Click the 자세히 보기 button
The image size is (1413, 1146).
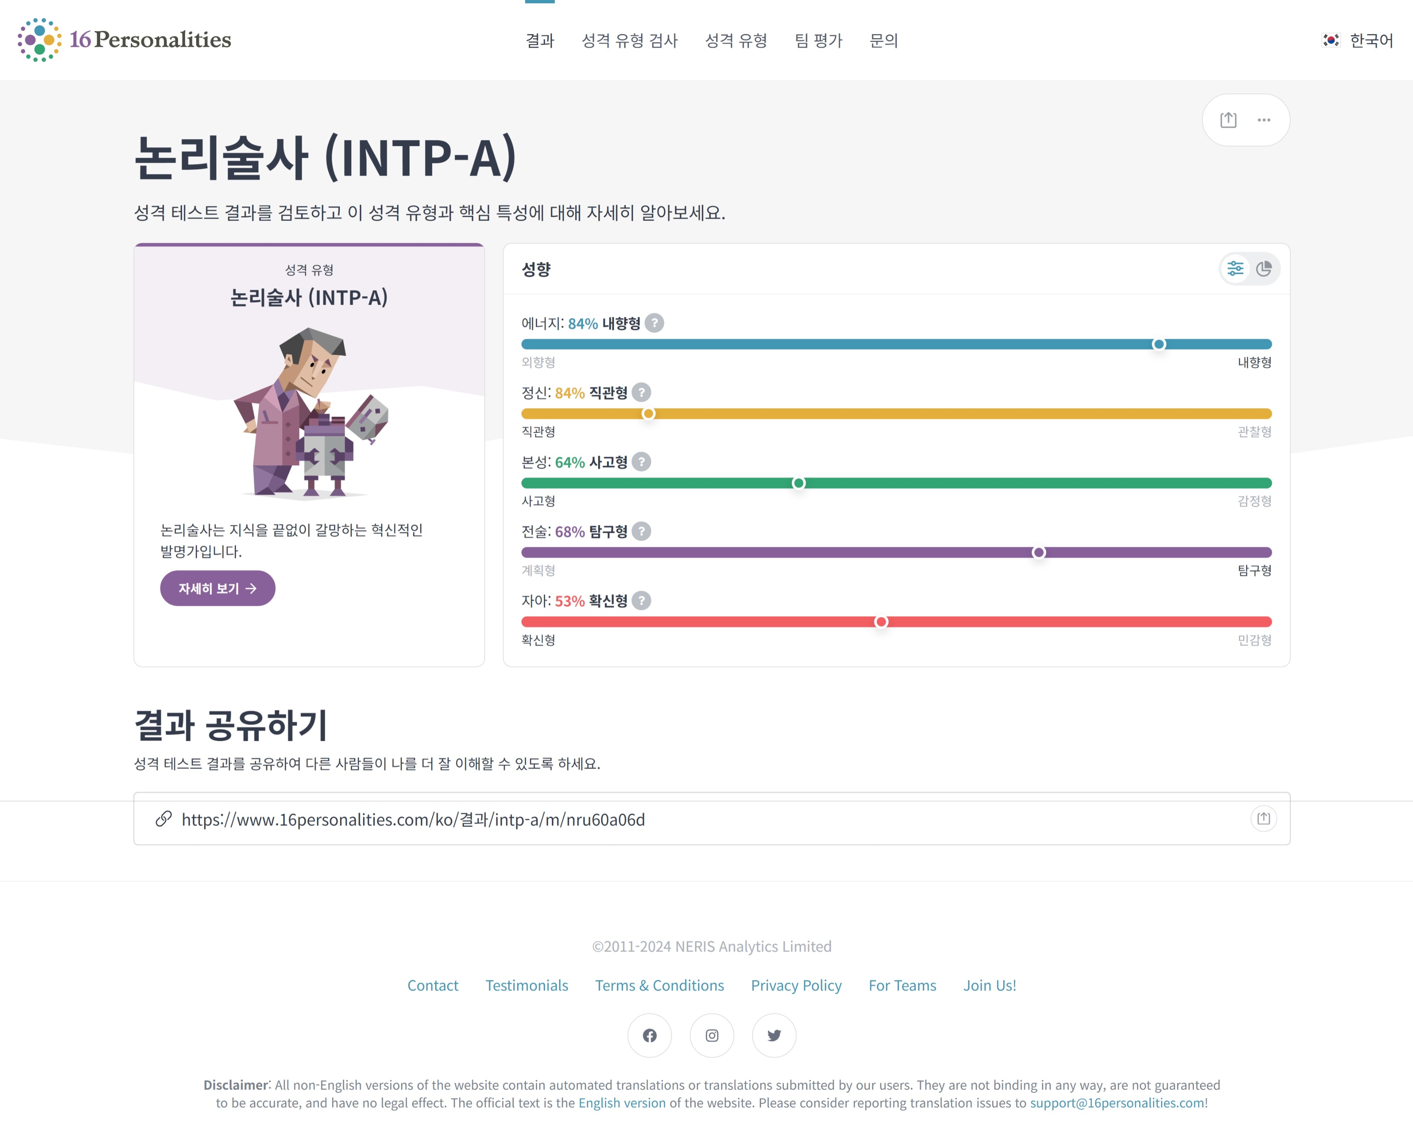pyautogui.click(x=217, y=588)
